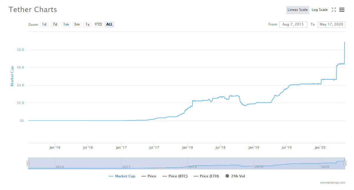Choose the 1y zoom range
Image resolution: width=354 pixels, height=190 pixels.
(88, 24)
